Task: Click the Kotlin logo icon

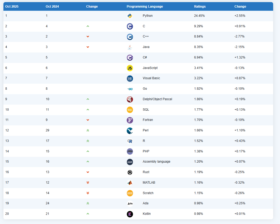Action: [130, 214]
